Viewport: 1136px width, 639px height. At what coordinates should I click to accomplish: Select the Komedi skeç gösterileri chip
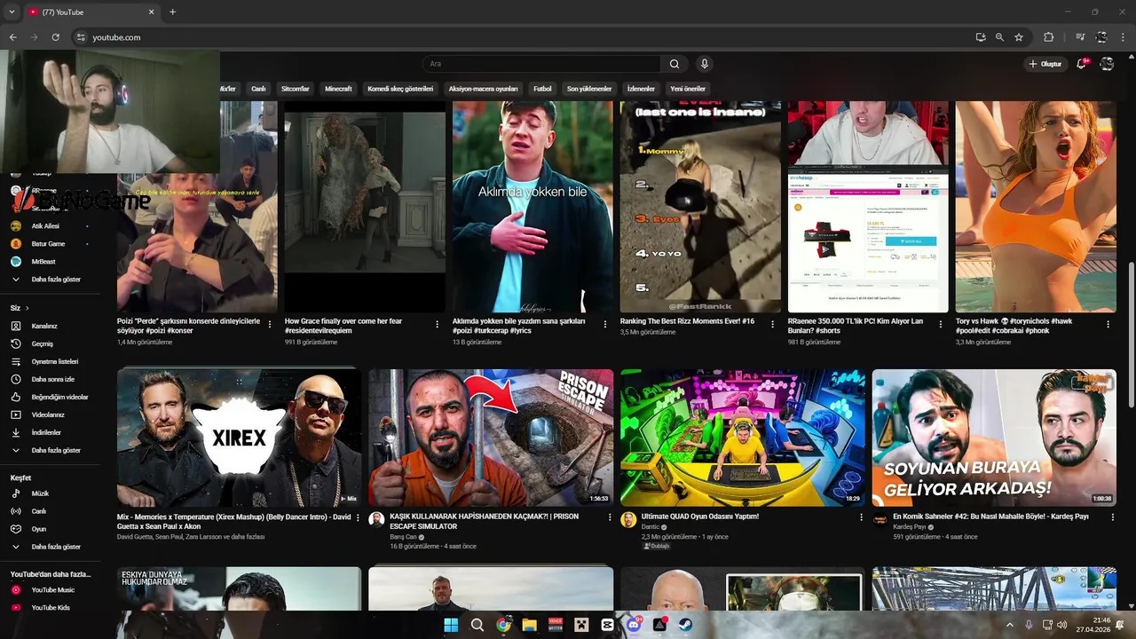[400, 89]
